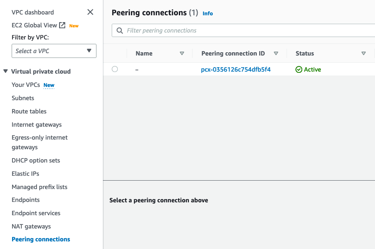Screen dimensions: 375x249
Task: Go to Elastic IPs page
Action: [x=25, y=174]
